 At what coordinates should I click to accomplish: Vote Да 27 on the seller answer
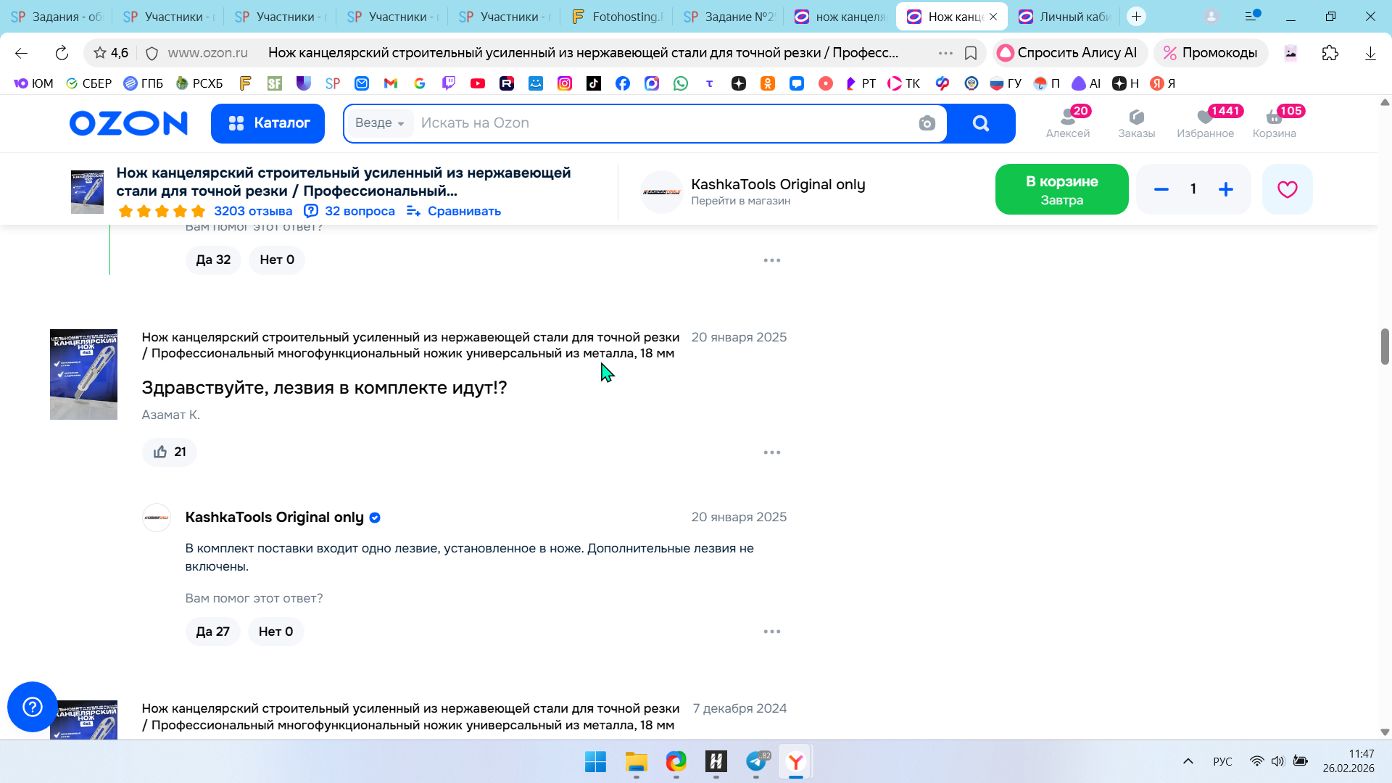212,631
